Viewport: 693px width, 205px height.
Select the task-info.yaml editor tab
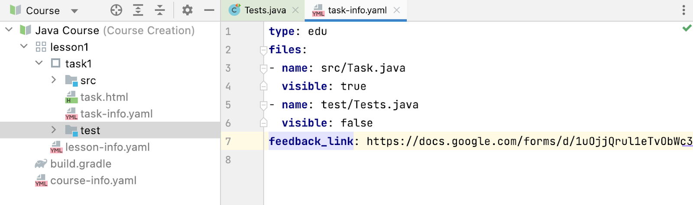click(x=357, y=10)
